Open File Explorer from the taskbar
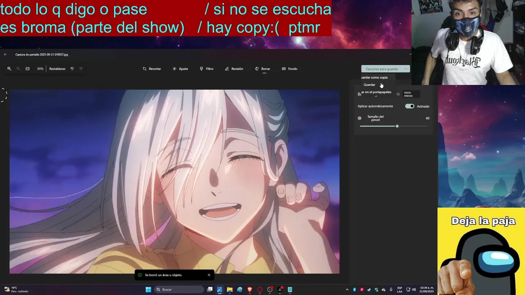 230,290
